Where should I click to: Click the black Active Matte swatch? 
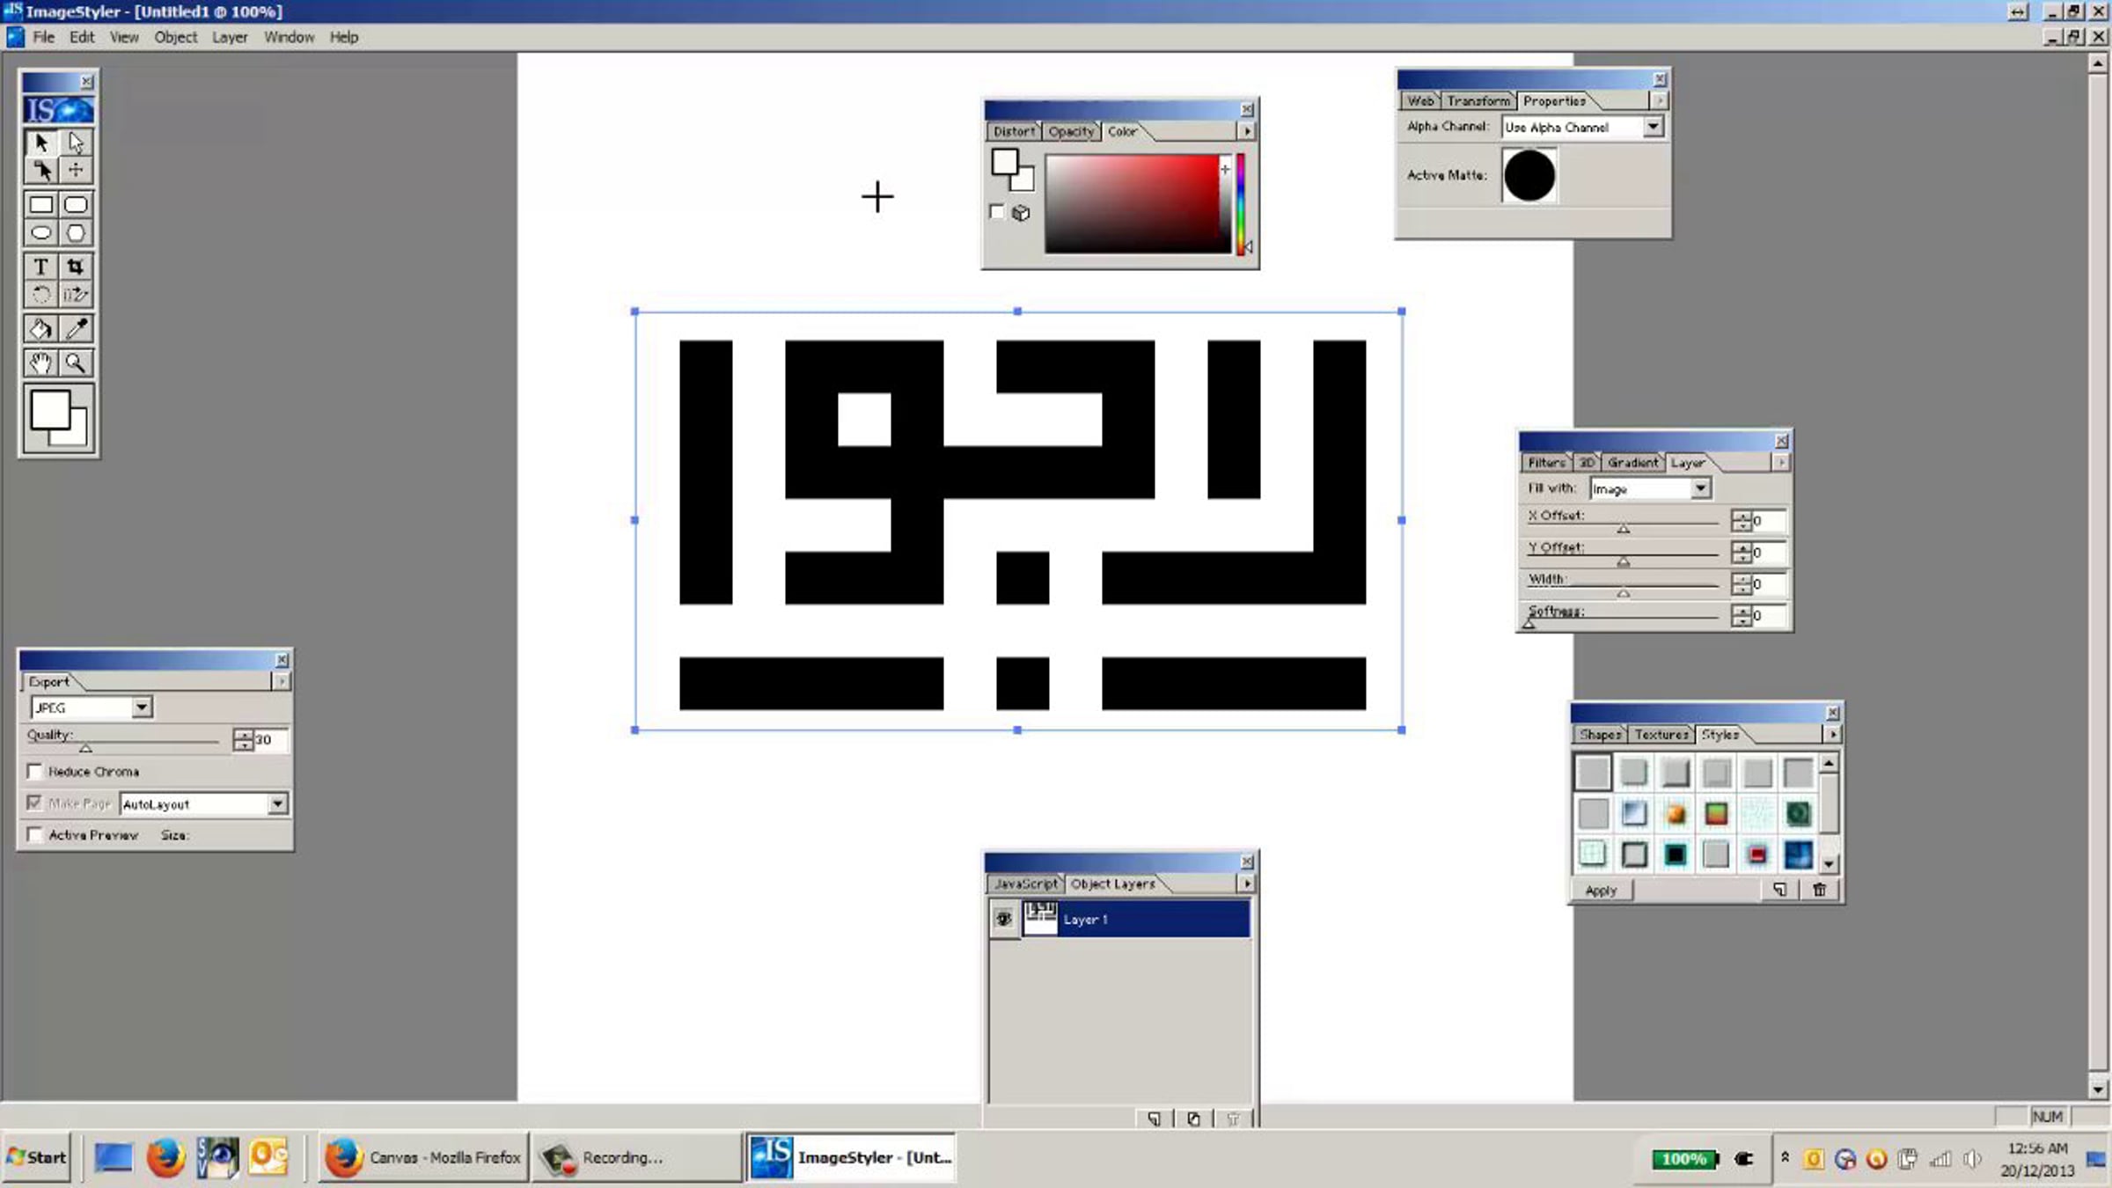click(1529, 175)
